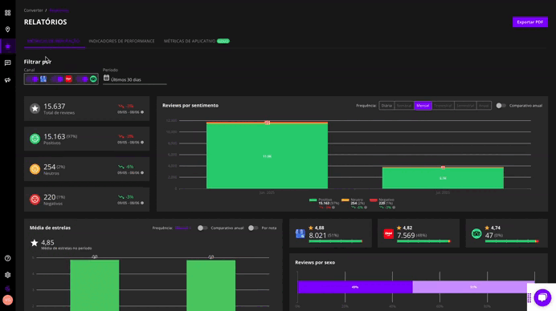Click the Exportar PDF button
This screenshot has height=311, width=556.
click(530, 22)
